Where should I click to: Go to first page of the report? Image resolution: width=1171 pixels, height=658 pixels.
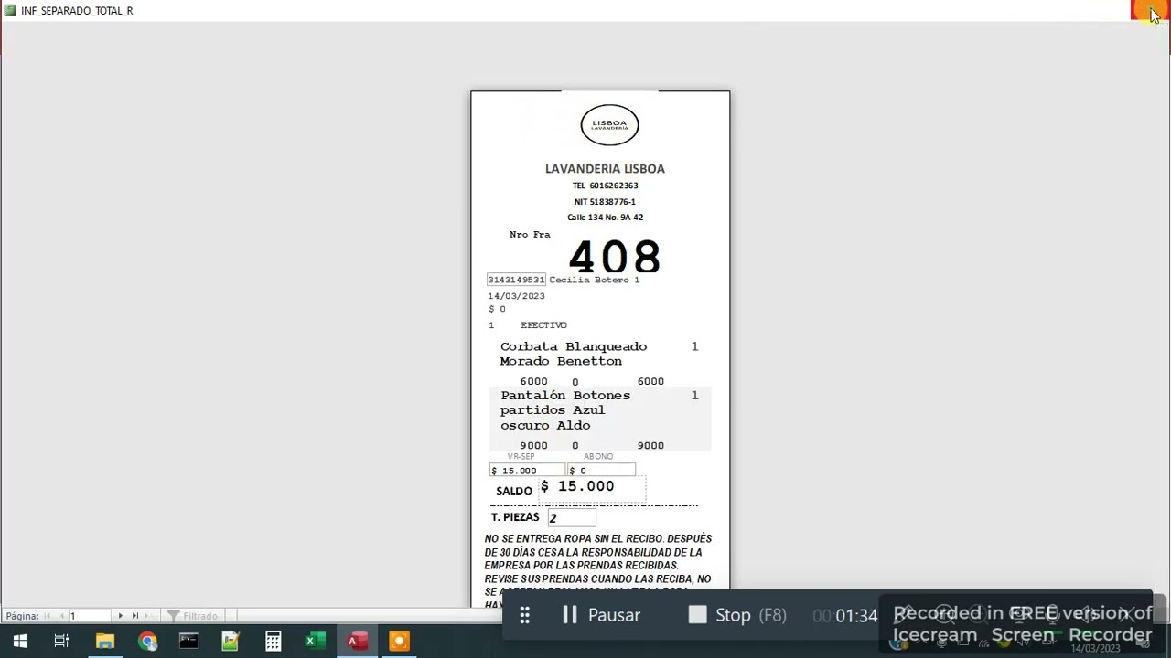(48, 616)
